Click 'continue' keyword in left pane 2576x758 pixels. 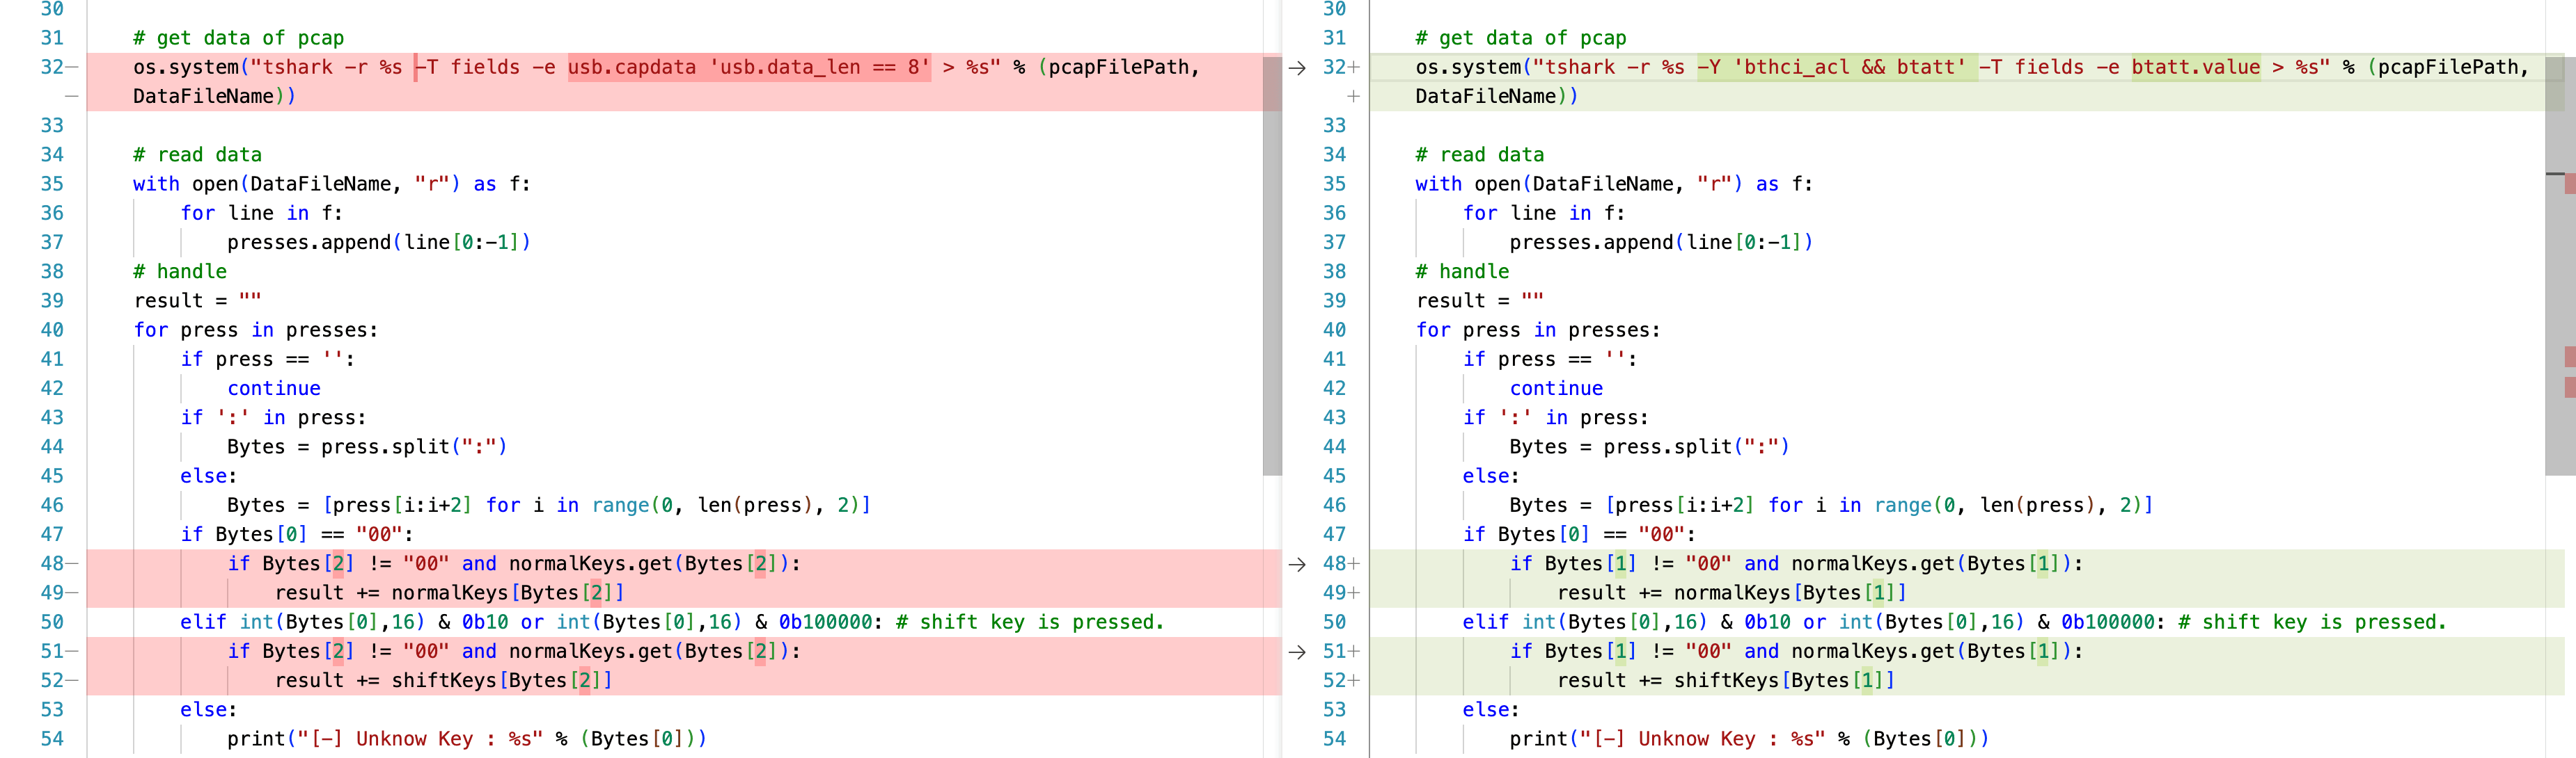274,389
